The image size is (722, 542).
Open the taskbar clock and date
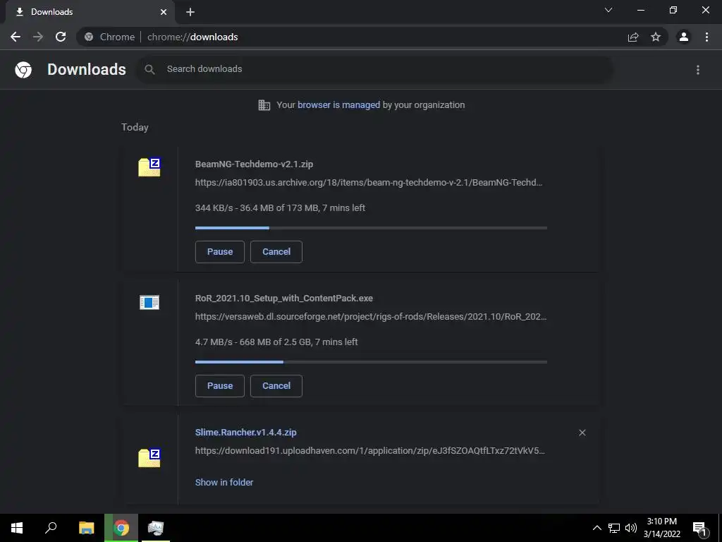662,528
